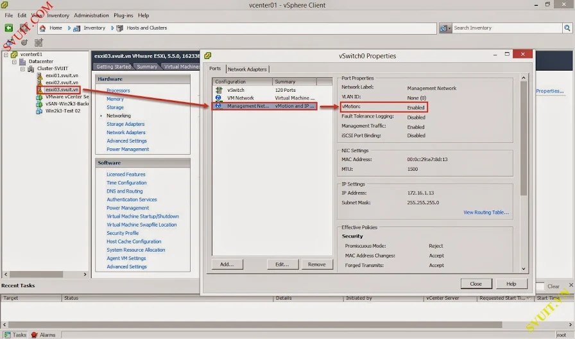The image size is (575, 339).
Task: Click the Recent Tasks horizontal scrollbar
Action: [255, 325]
